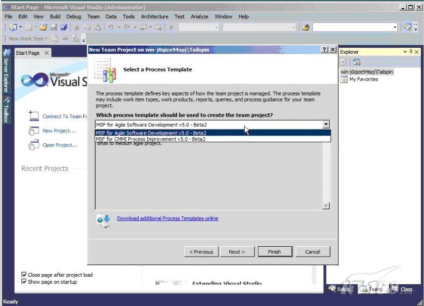The width and height of the screenshot is (424, 306).
Task: Open the Analyze menu
Action: pyautogui.click(x=199, y=16)
